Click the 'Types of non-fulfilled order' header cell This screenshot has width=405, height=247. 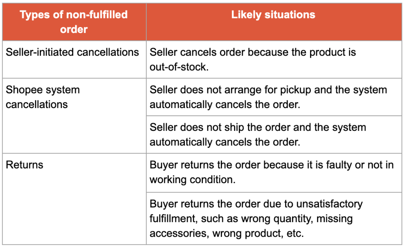74,22
